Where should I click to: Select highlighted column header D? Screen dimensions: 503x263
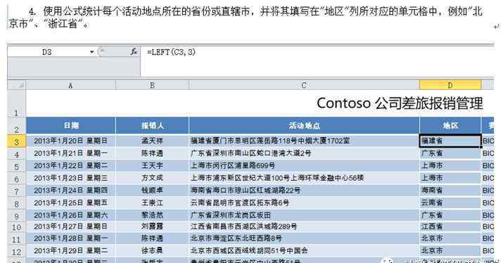(x=450, y=85)
